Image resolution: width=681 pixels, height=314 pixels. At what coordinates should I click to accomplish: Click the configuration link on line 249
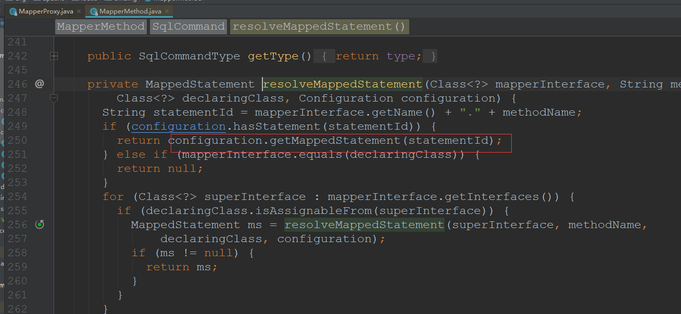pos(179,126)
